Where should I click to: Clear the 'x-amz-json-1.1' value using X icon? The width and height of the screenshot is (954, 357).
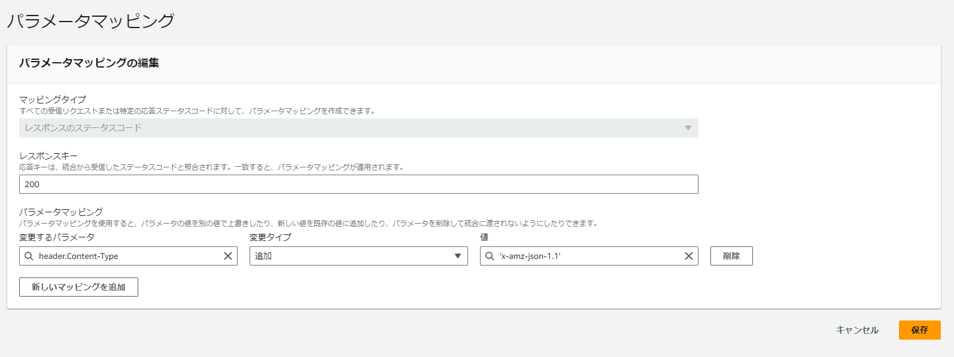(689, 256)
